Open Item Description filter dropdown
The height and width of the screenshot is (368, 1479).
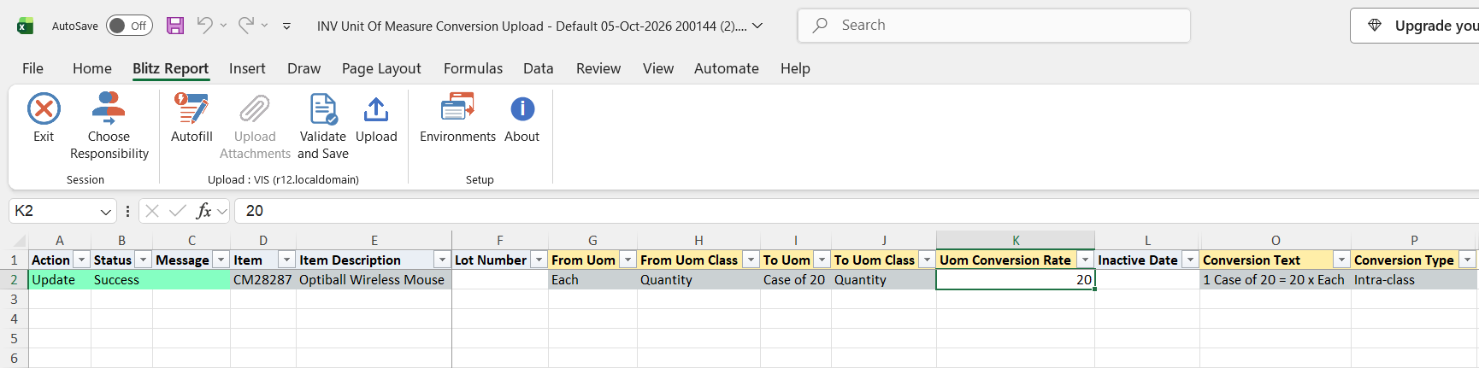442,260
